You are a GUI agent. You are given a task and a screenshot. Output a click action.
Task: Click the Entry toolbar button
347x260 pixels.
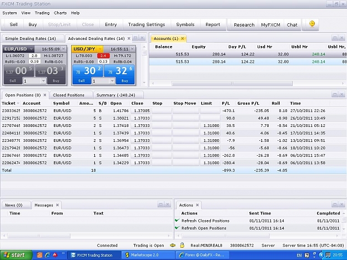click(x=110, y=24)
